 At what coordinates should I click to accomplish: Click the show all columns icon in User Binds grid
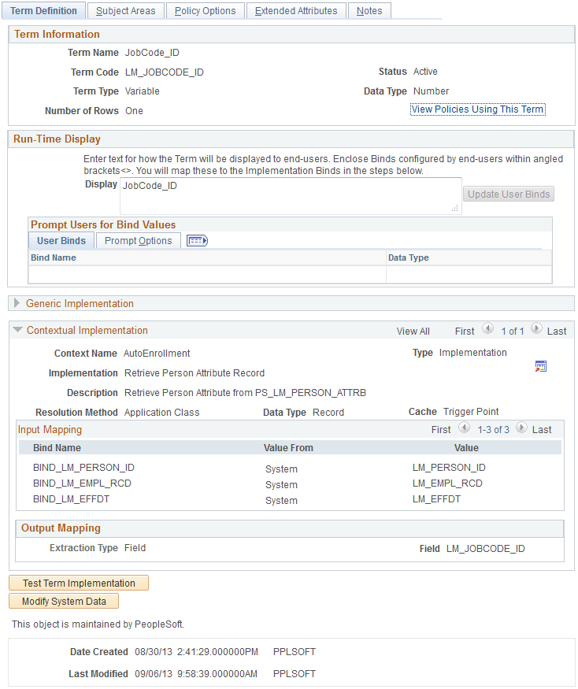[x=197, y=240]
